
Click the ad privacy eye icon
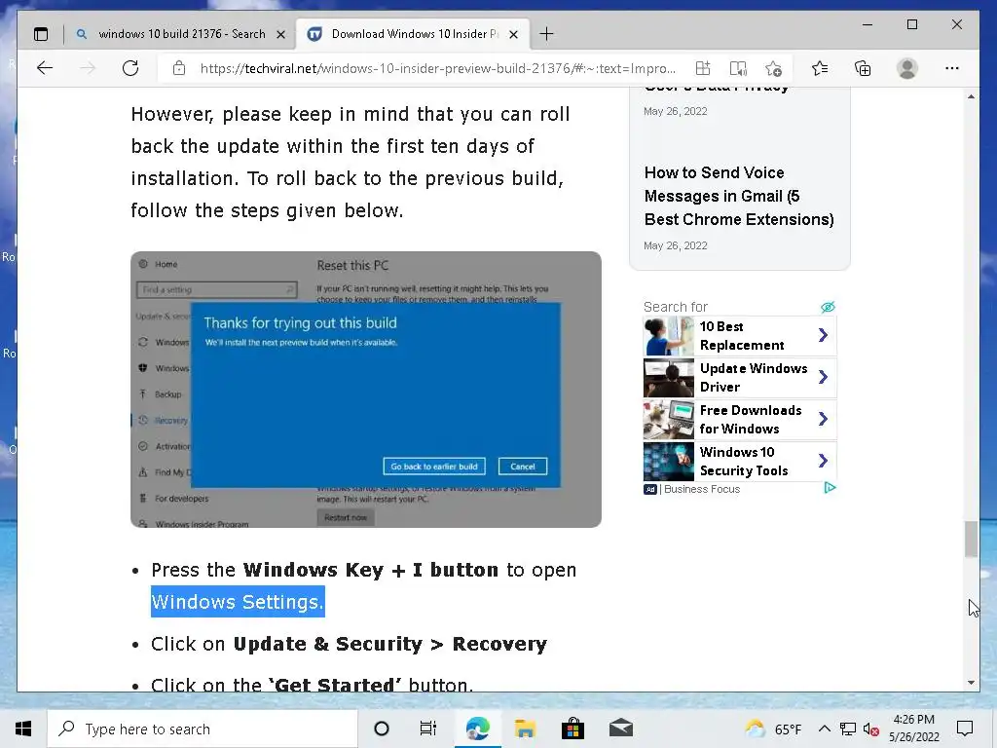[x=828, y=307]
